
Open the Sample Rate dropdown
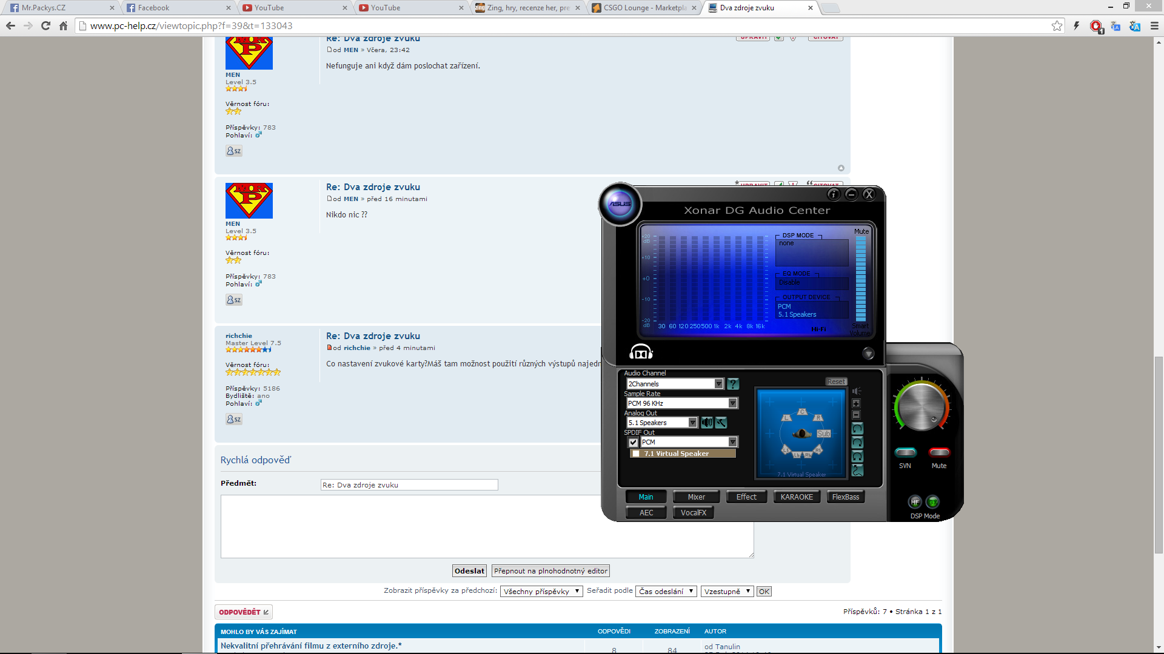click(x=681, y=403)
